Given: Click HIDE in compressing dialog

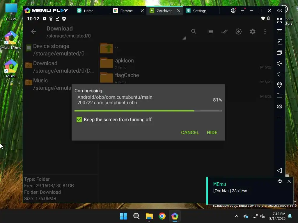Looking at the screenshot, I should tap(212, 132).
